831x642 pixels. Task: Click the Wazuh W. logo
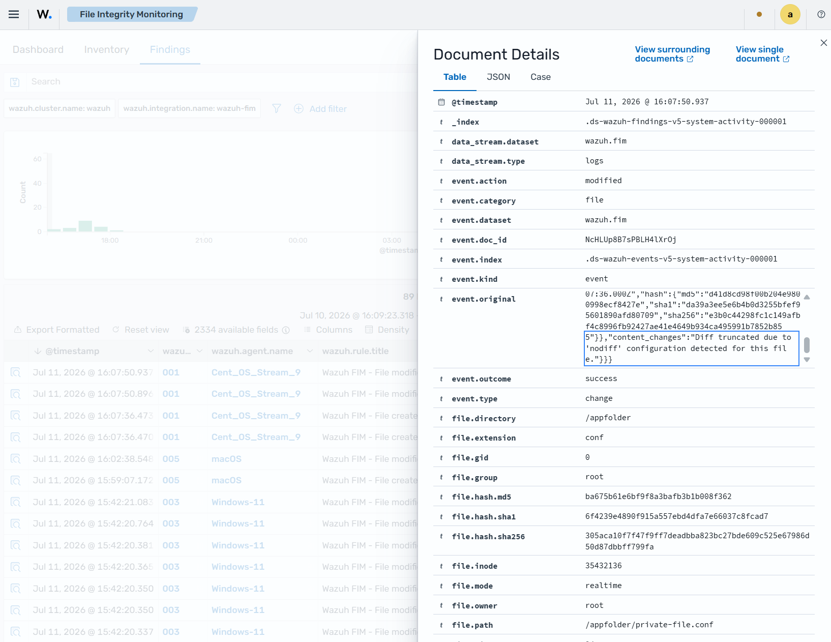[x=44, y=14]
